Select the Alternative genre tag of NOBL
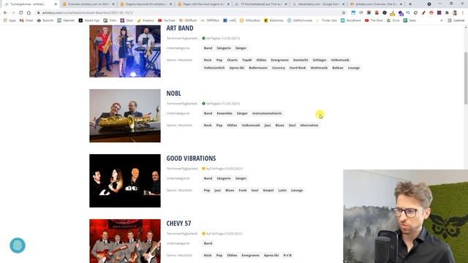This screenshot has width=468, height=263. point(309,125)
